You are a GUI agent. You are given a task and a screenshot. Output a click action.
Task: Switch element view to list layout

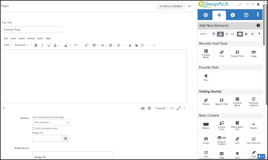pyautogui.click(x=252, y=34)
